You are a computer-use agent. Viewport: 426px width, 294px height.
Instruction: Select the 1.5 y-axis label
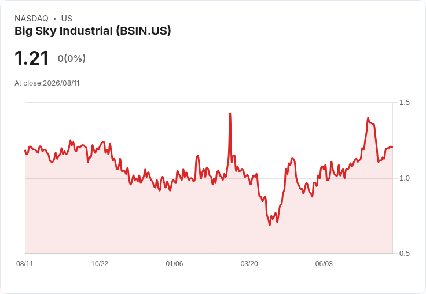(x=404, y=102)
